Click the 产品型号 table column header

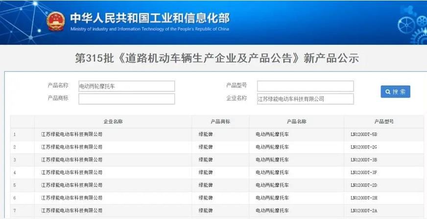click(x=383, y=122)
